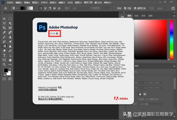The height and width of the screenshot is (120, 177).
Task: Open the 方法 method dropdown
Action: tap(161, 8)
